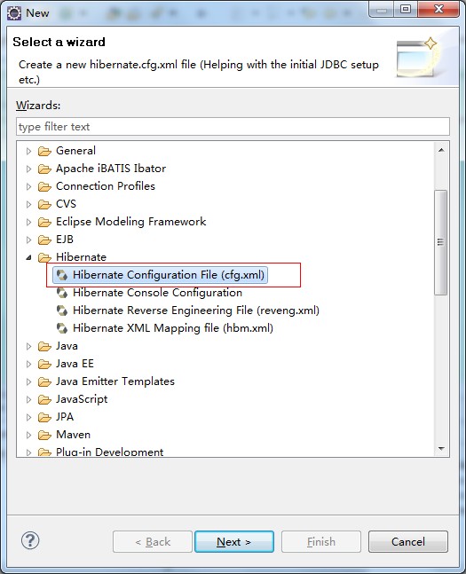The image size is (466, 574).
Task: Focus the type filter text field
Action: (233, 127)
